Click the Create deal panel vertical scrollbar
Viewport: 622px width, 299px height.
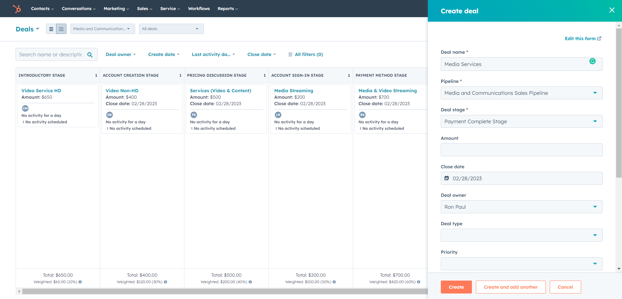(x=619, y=103)
